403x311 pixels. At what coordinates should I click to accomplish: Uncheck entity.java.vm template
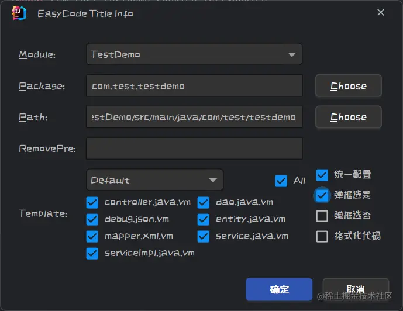tap(204, 219)
